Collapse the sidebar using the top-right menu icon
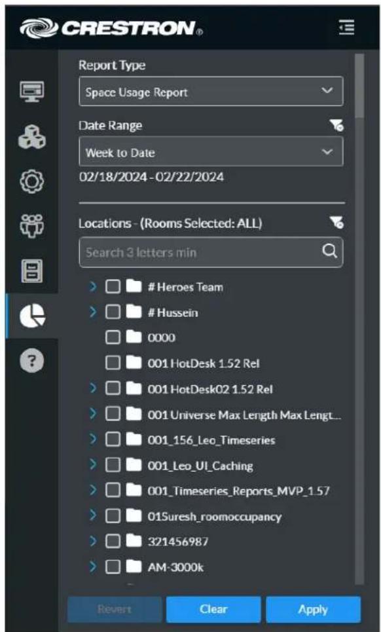Image resolution: width=381 pixels, height=632 pixels. 346,28
